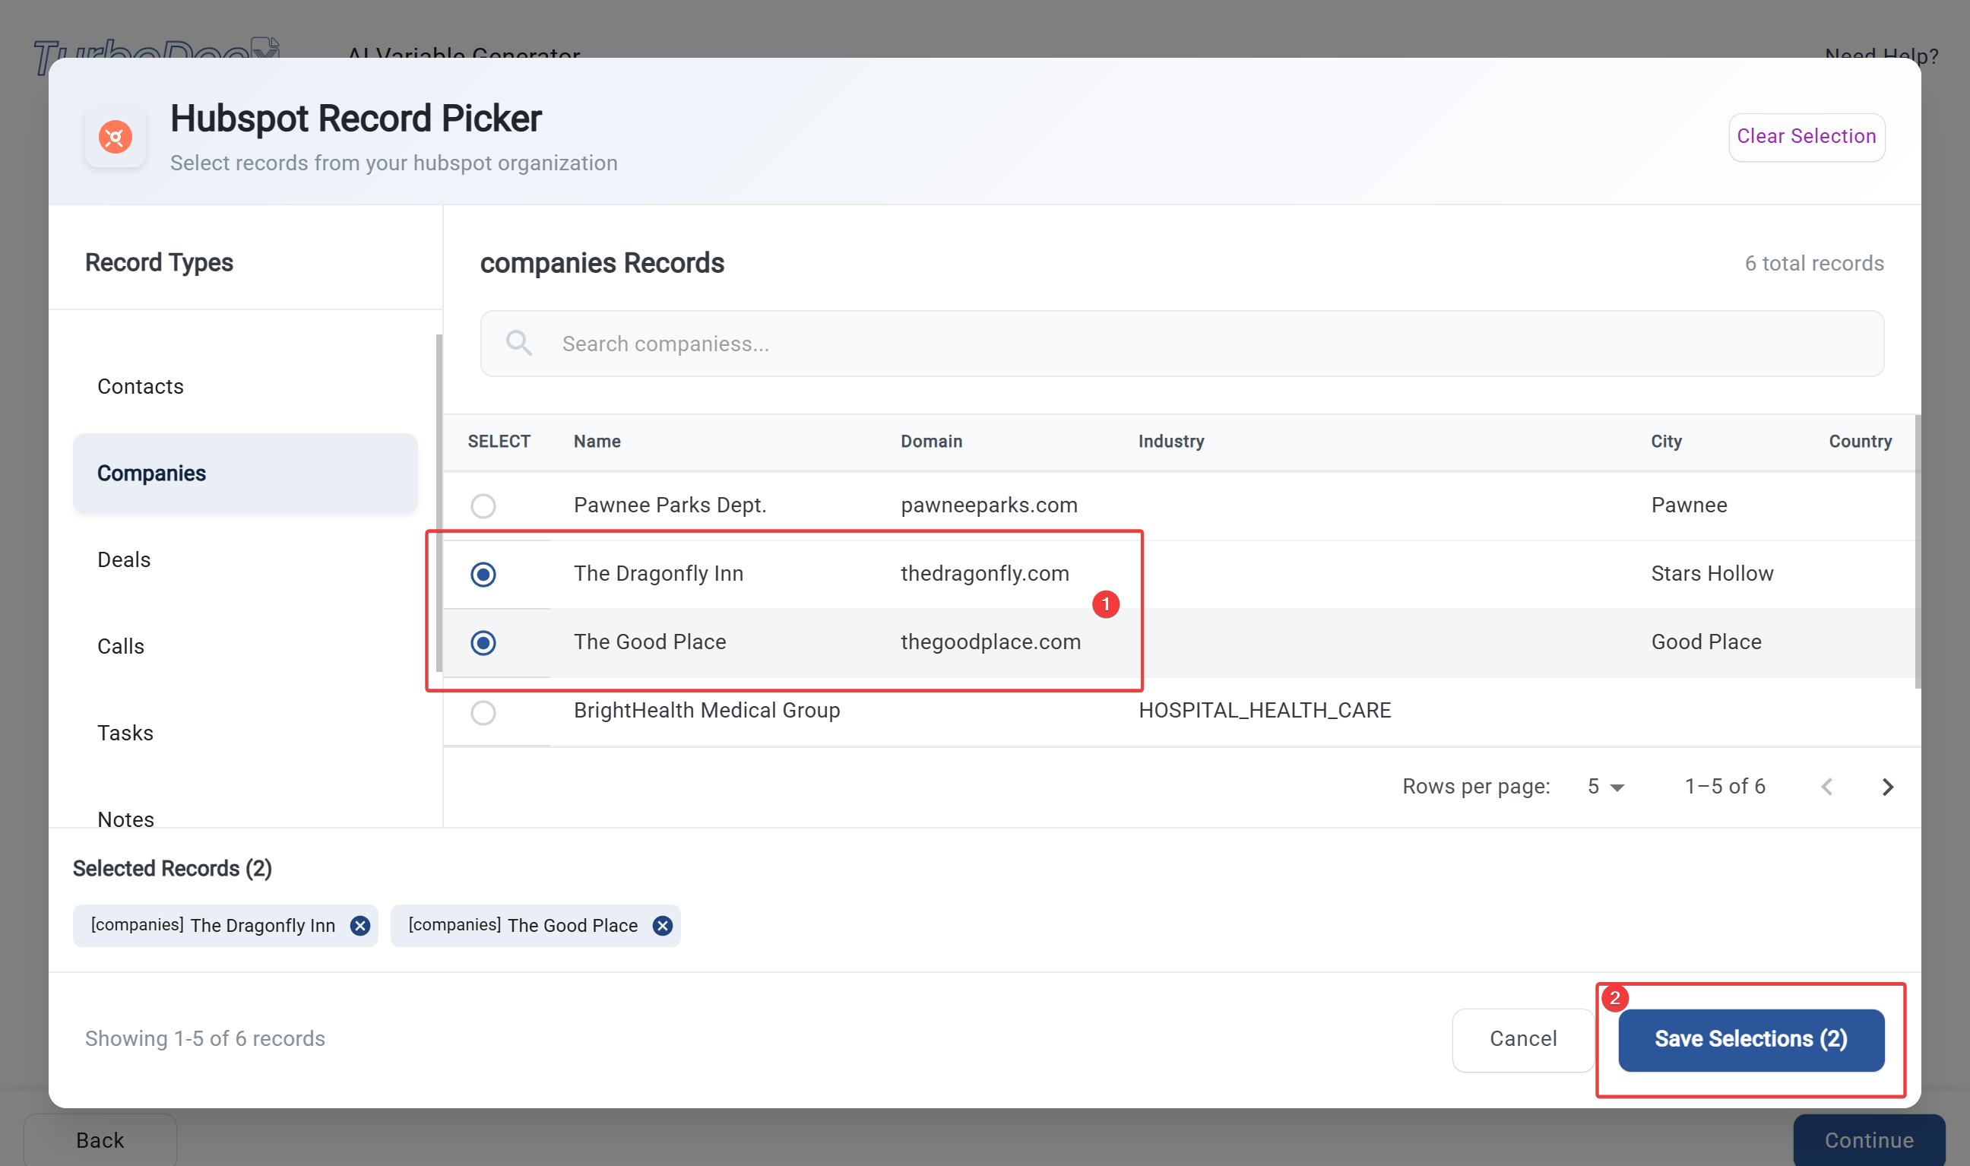Screen dimensions: 1970x1166
Task: Open the Rows per page dropdown
Action: tap(1605, 787)
